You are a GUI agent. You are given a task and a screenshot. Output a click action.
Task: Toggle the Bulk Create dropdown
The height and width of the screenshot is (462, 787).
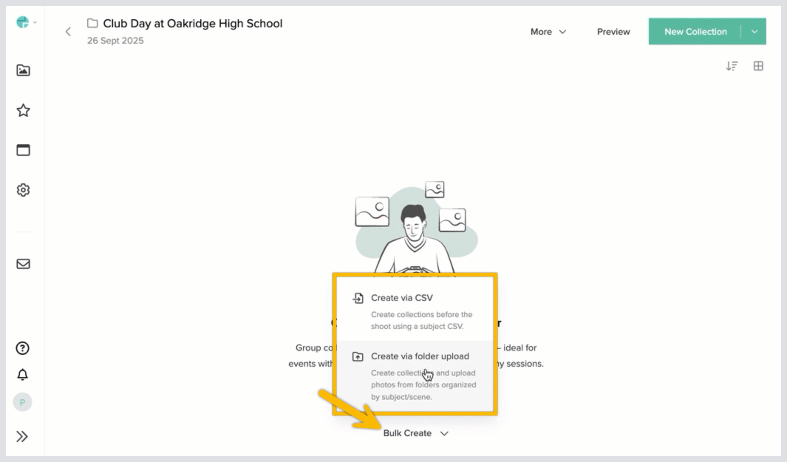tap(416, 433)
